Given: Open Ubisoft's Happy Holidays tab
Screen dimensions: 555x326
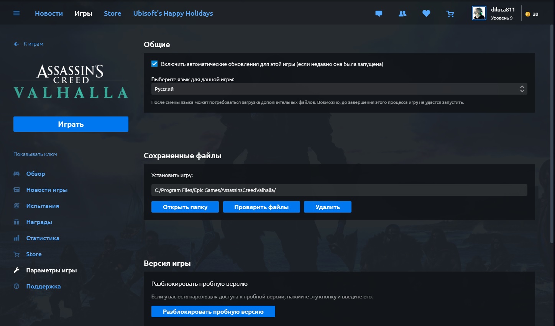Looking at the screenshot, I should (173, 13).
